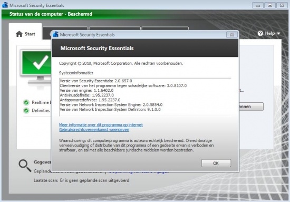The height and width of the screenshot is (202, 290).
Task: Maximize the main Security Essentials window
Action: 270,5
